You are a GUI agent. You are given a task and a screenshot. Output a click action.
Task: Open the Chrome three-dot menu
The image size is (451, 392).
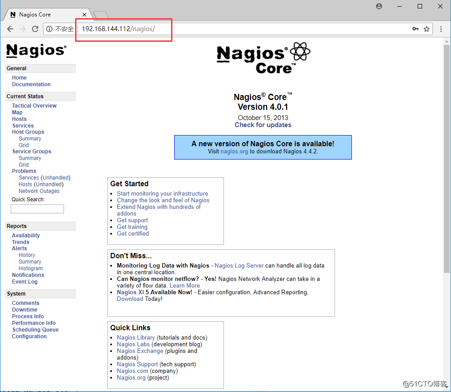441,29
